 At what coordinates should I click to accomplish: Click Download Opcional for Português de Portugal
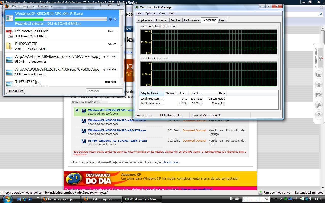(194, 130)
